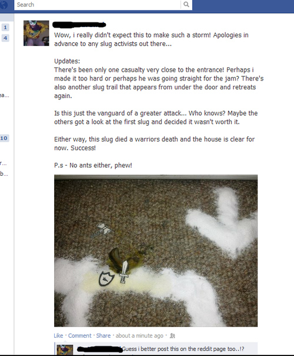Open the redacted author name link
The width and height of the screenshot is (294, 356).
pyautogui.click(x=79, y=25)
